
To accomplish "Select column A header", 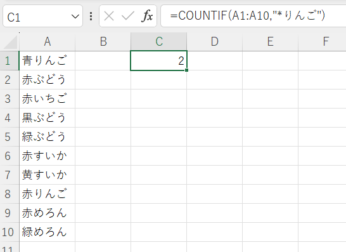I will 48,41.
